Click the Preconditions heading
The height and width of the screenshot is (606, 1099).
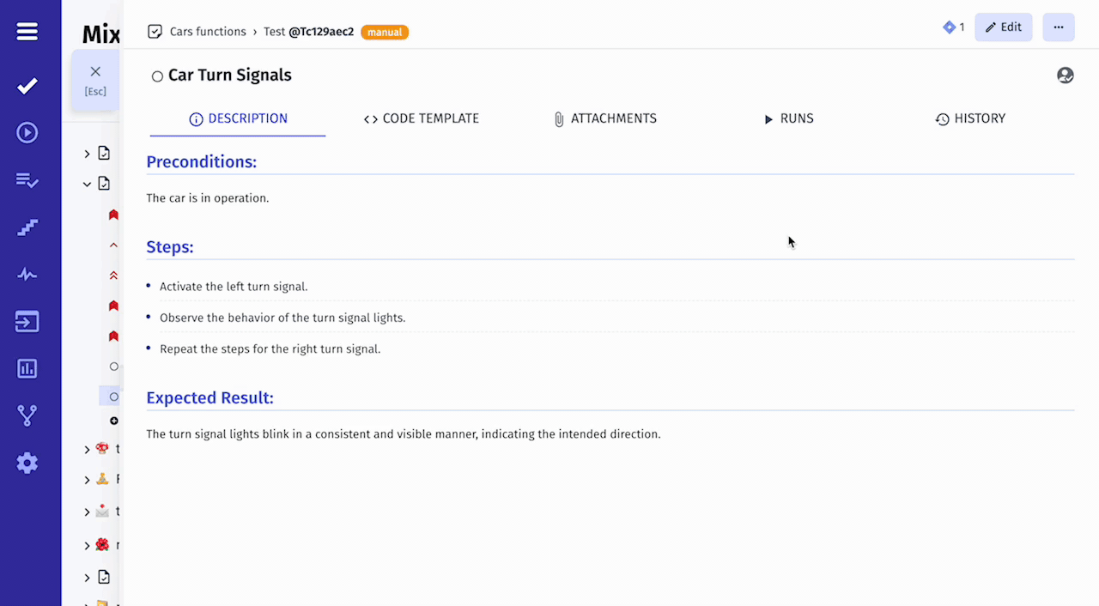point(202,162)
